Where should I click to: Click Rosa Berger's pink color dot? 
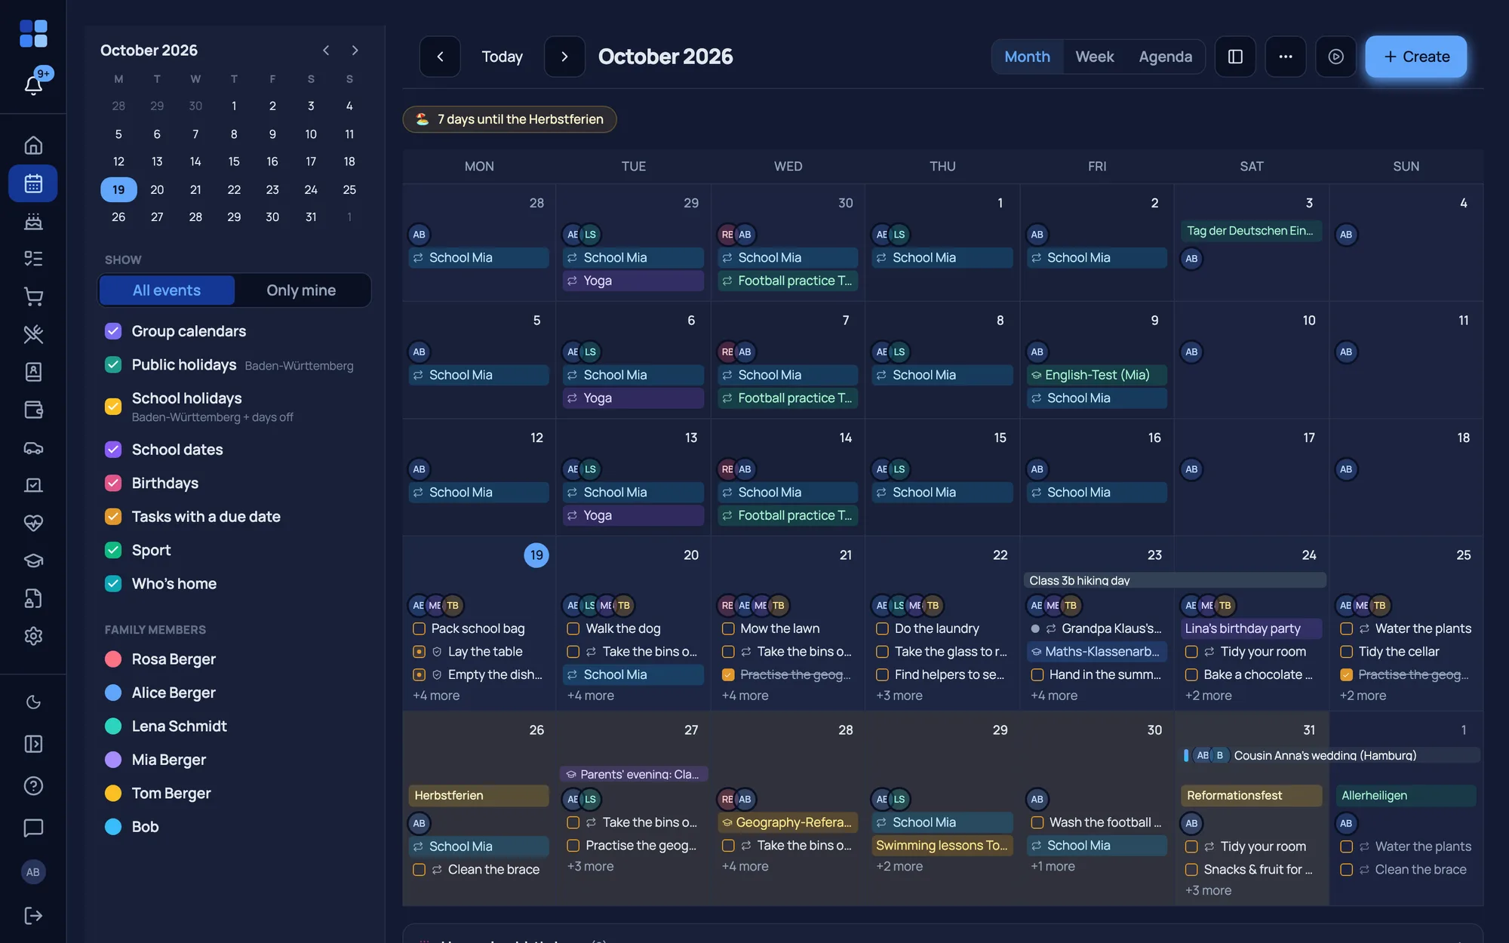(113, 659)
